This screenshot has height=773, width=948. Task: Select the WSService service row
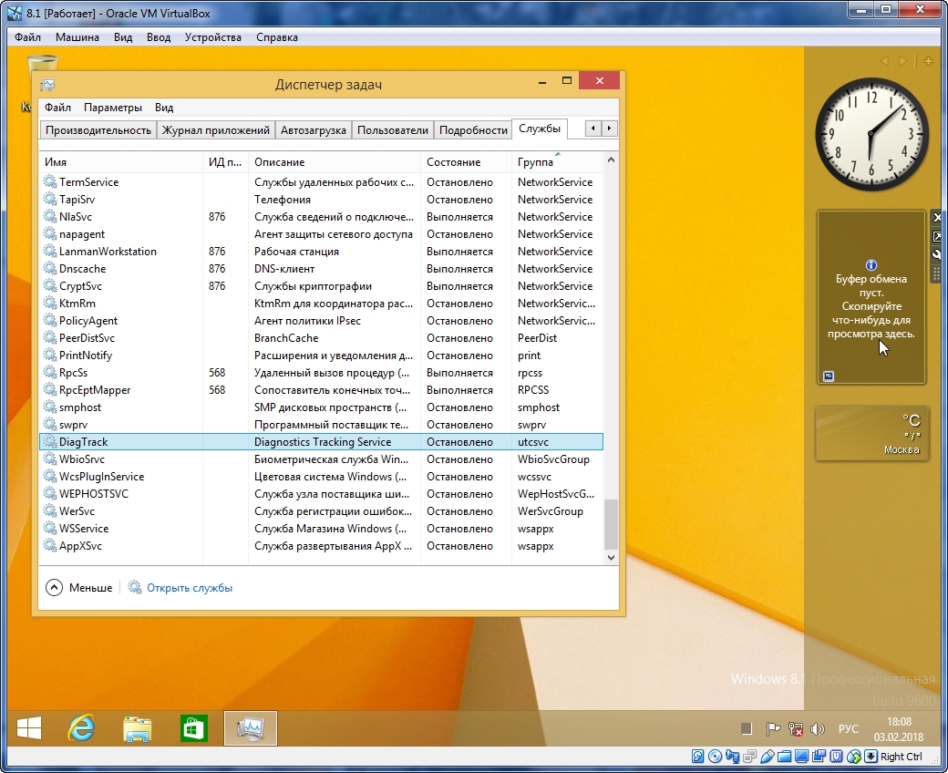click(321, 528)
